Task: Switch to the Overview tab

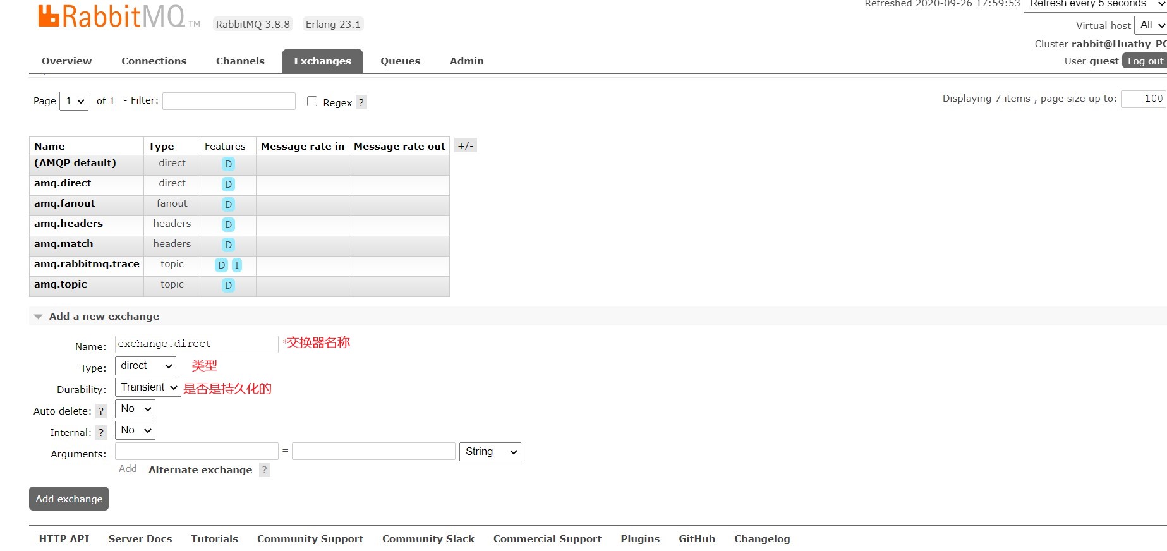Action: tap(66, 61)
